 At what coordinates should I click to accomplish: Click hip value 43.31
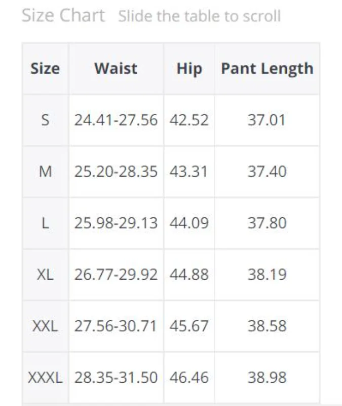click(x=189, y=172)
